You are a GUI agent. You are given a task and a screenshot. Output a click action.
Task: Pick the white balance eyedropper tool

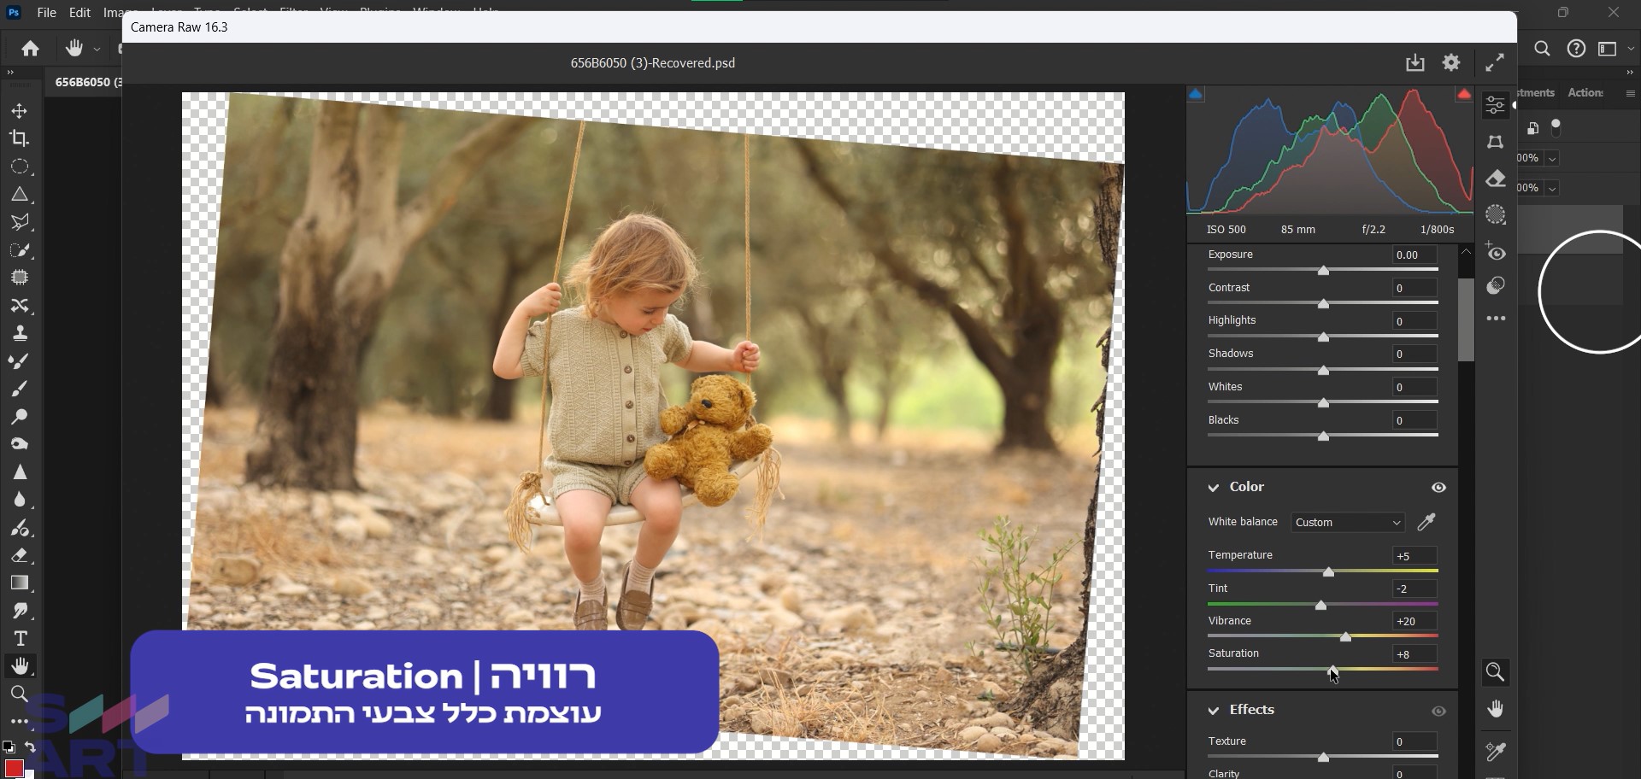1426,522
